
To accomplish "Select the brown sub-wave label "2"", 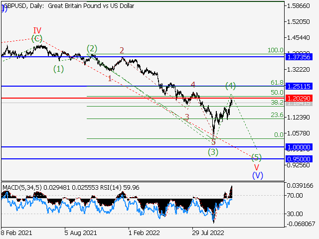I will [x=122, y=50].
